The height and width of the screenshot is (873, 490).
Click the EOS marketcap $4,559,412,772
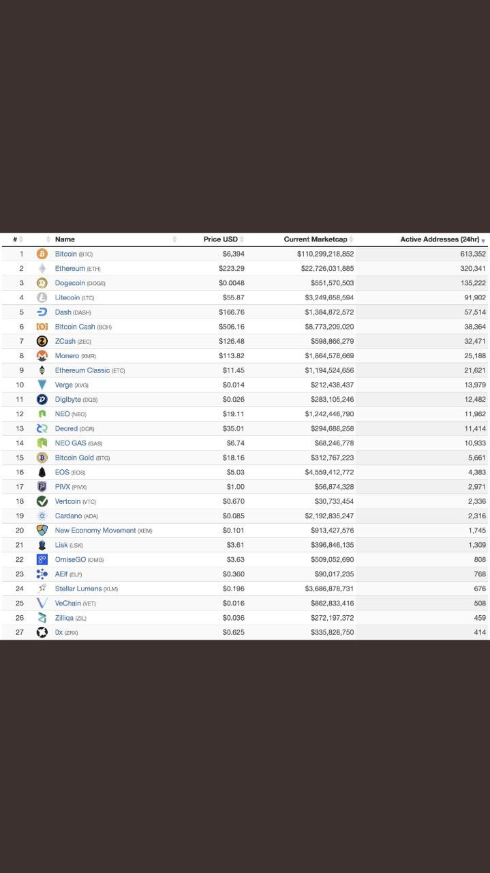tap(329, 472)
